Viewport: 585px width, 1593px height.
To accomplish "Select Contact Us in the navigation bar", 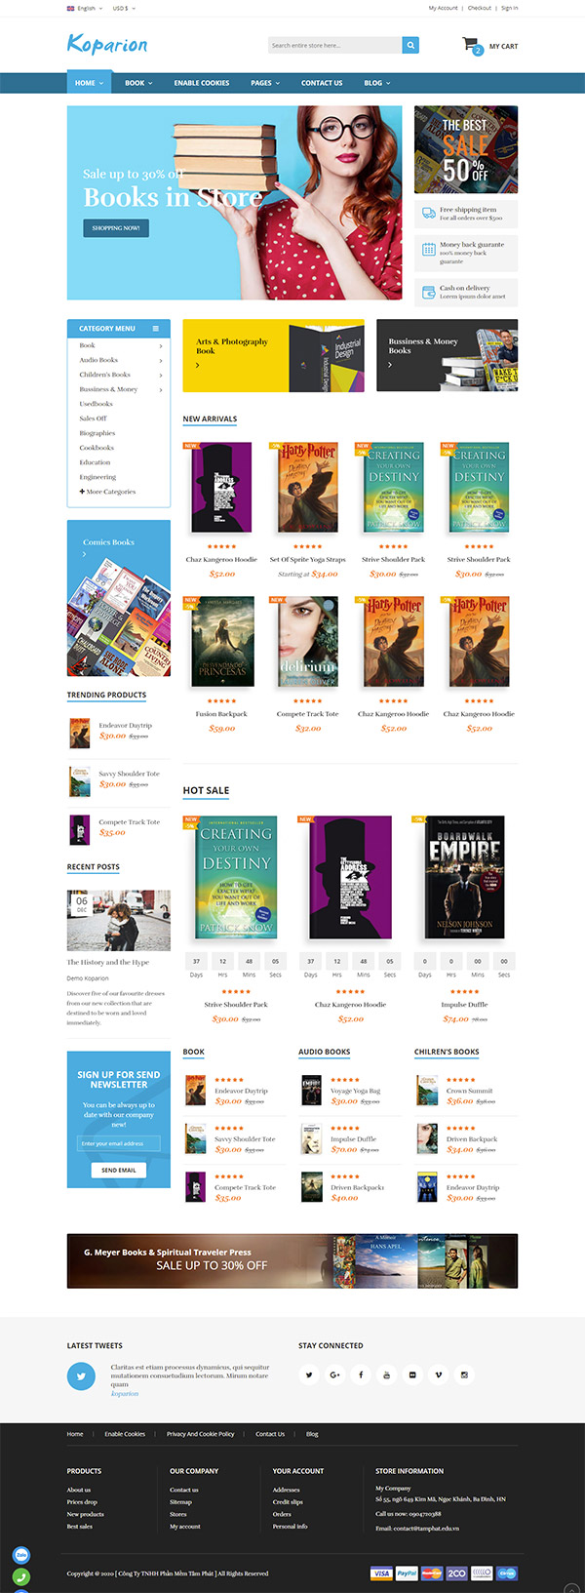I will point(322,83).
